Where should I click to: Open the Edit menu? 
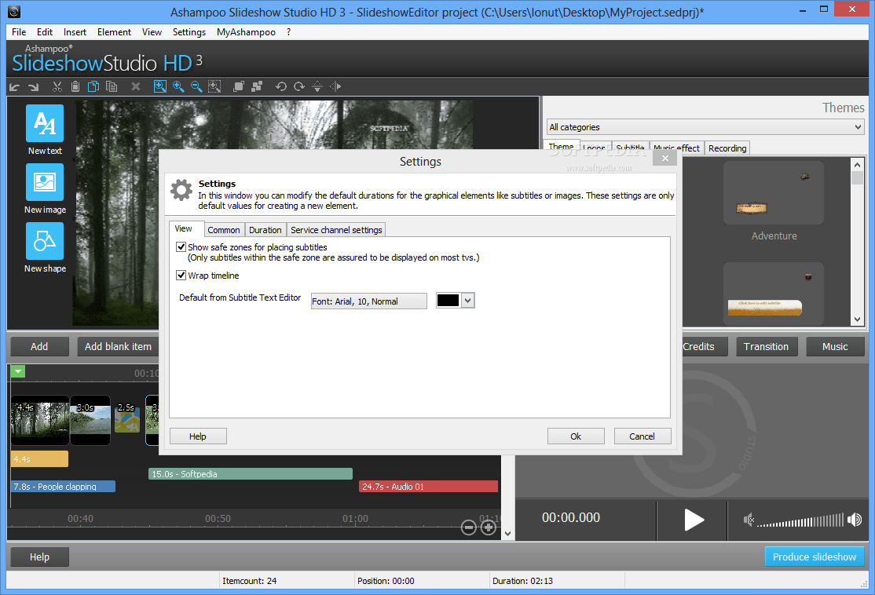tap(45, 32)
